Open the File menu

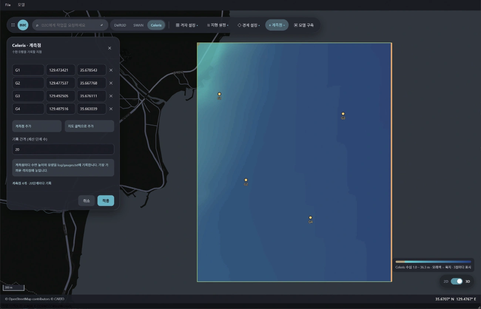8,5
